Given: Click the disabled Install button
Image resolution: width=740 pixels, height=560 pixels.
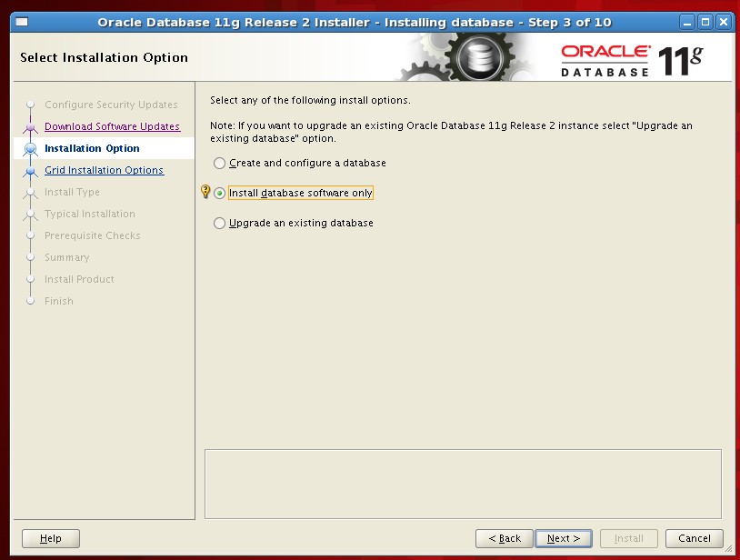Looking at the screenshot, I should [628, 538].
